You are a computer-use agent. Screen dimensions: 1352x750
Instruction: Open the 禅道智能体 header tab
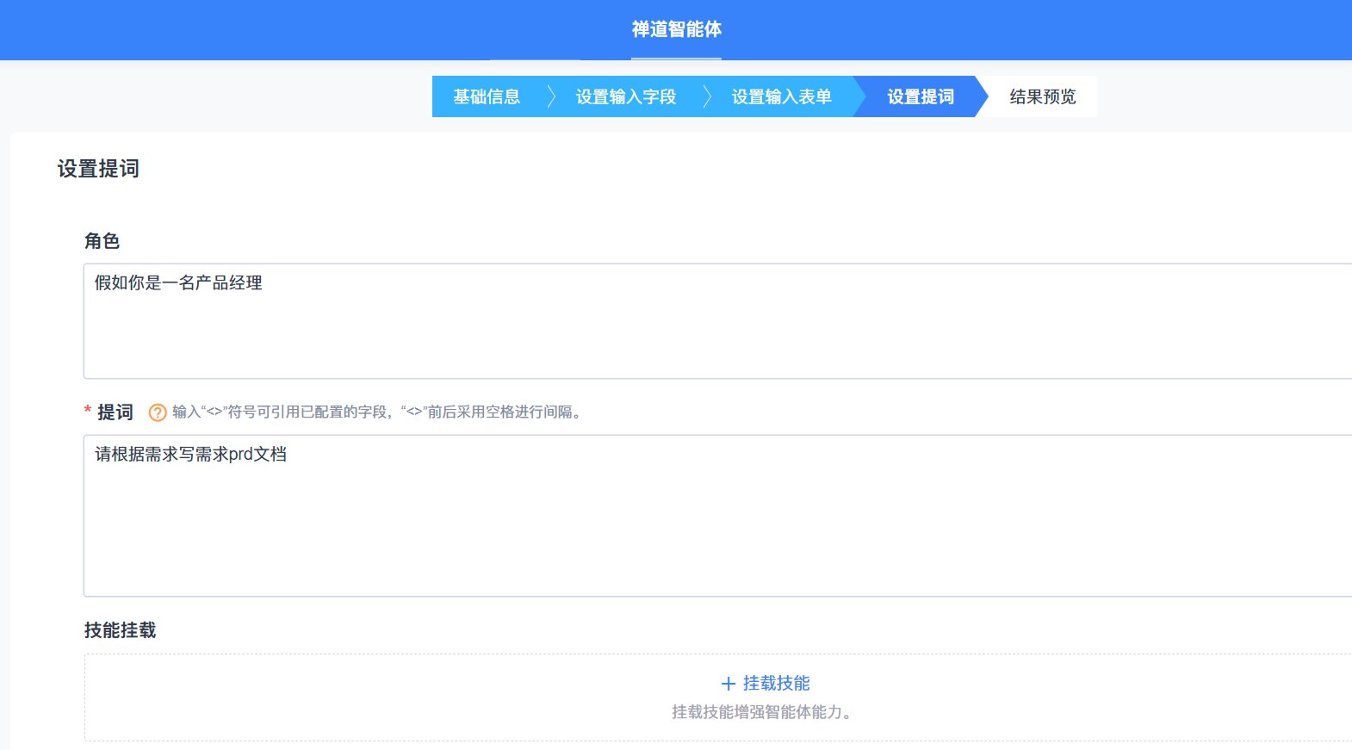click(x=676, y=29)
